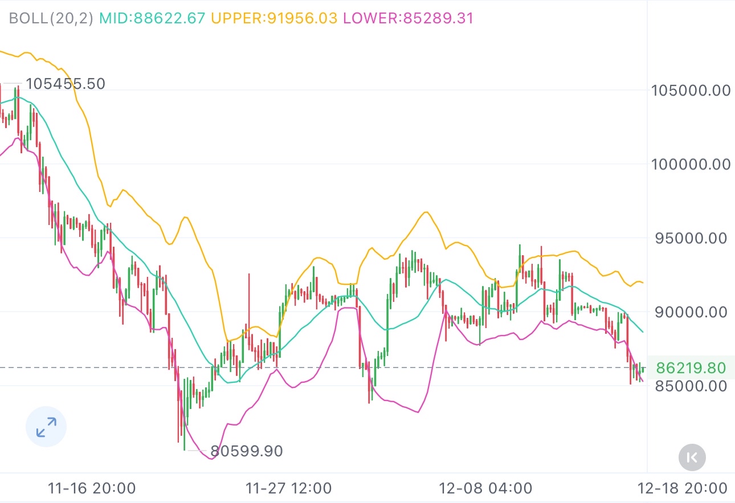
Task: Expand the chart to fullscreen
Action: [x=46, y=427]
